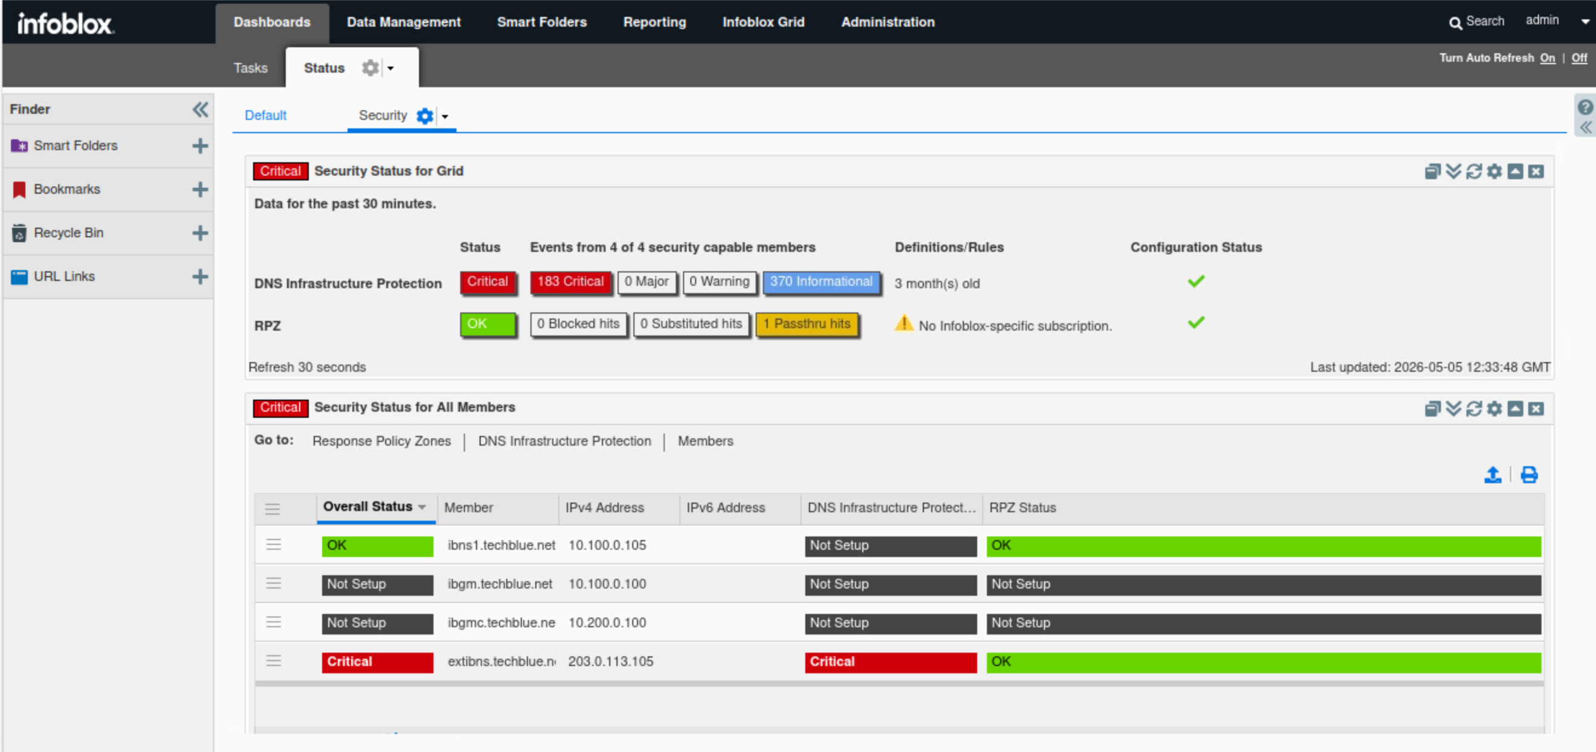1596x752 pixels.
Task: Expand the Bookmarks section with plus
Action: pyautogui.click(x=200, y=190)
